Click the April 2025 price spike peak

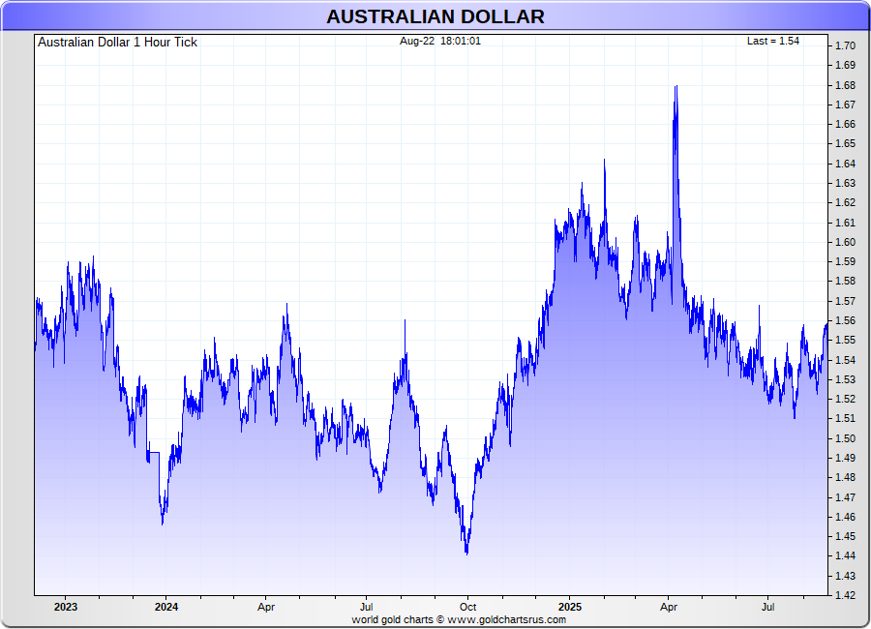click(676, 87)
